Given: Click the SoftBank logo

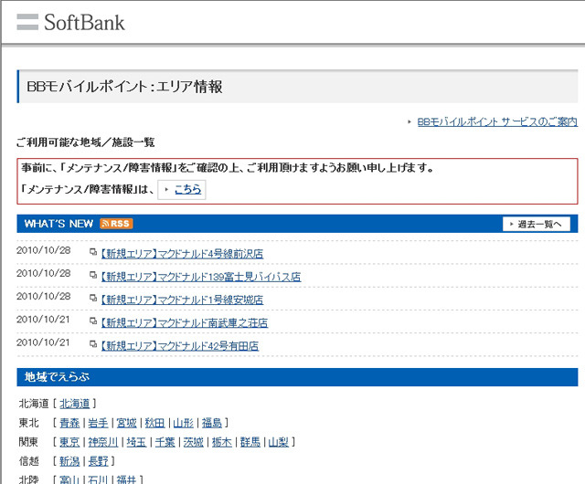Looking at the screenshot, I should point(70,22).
